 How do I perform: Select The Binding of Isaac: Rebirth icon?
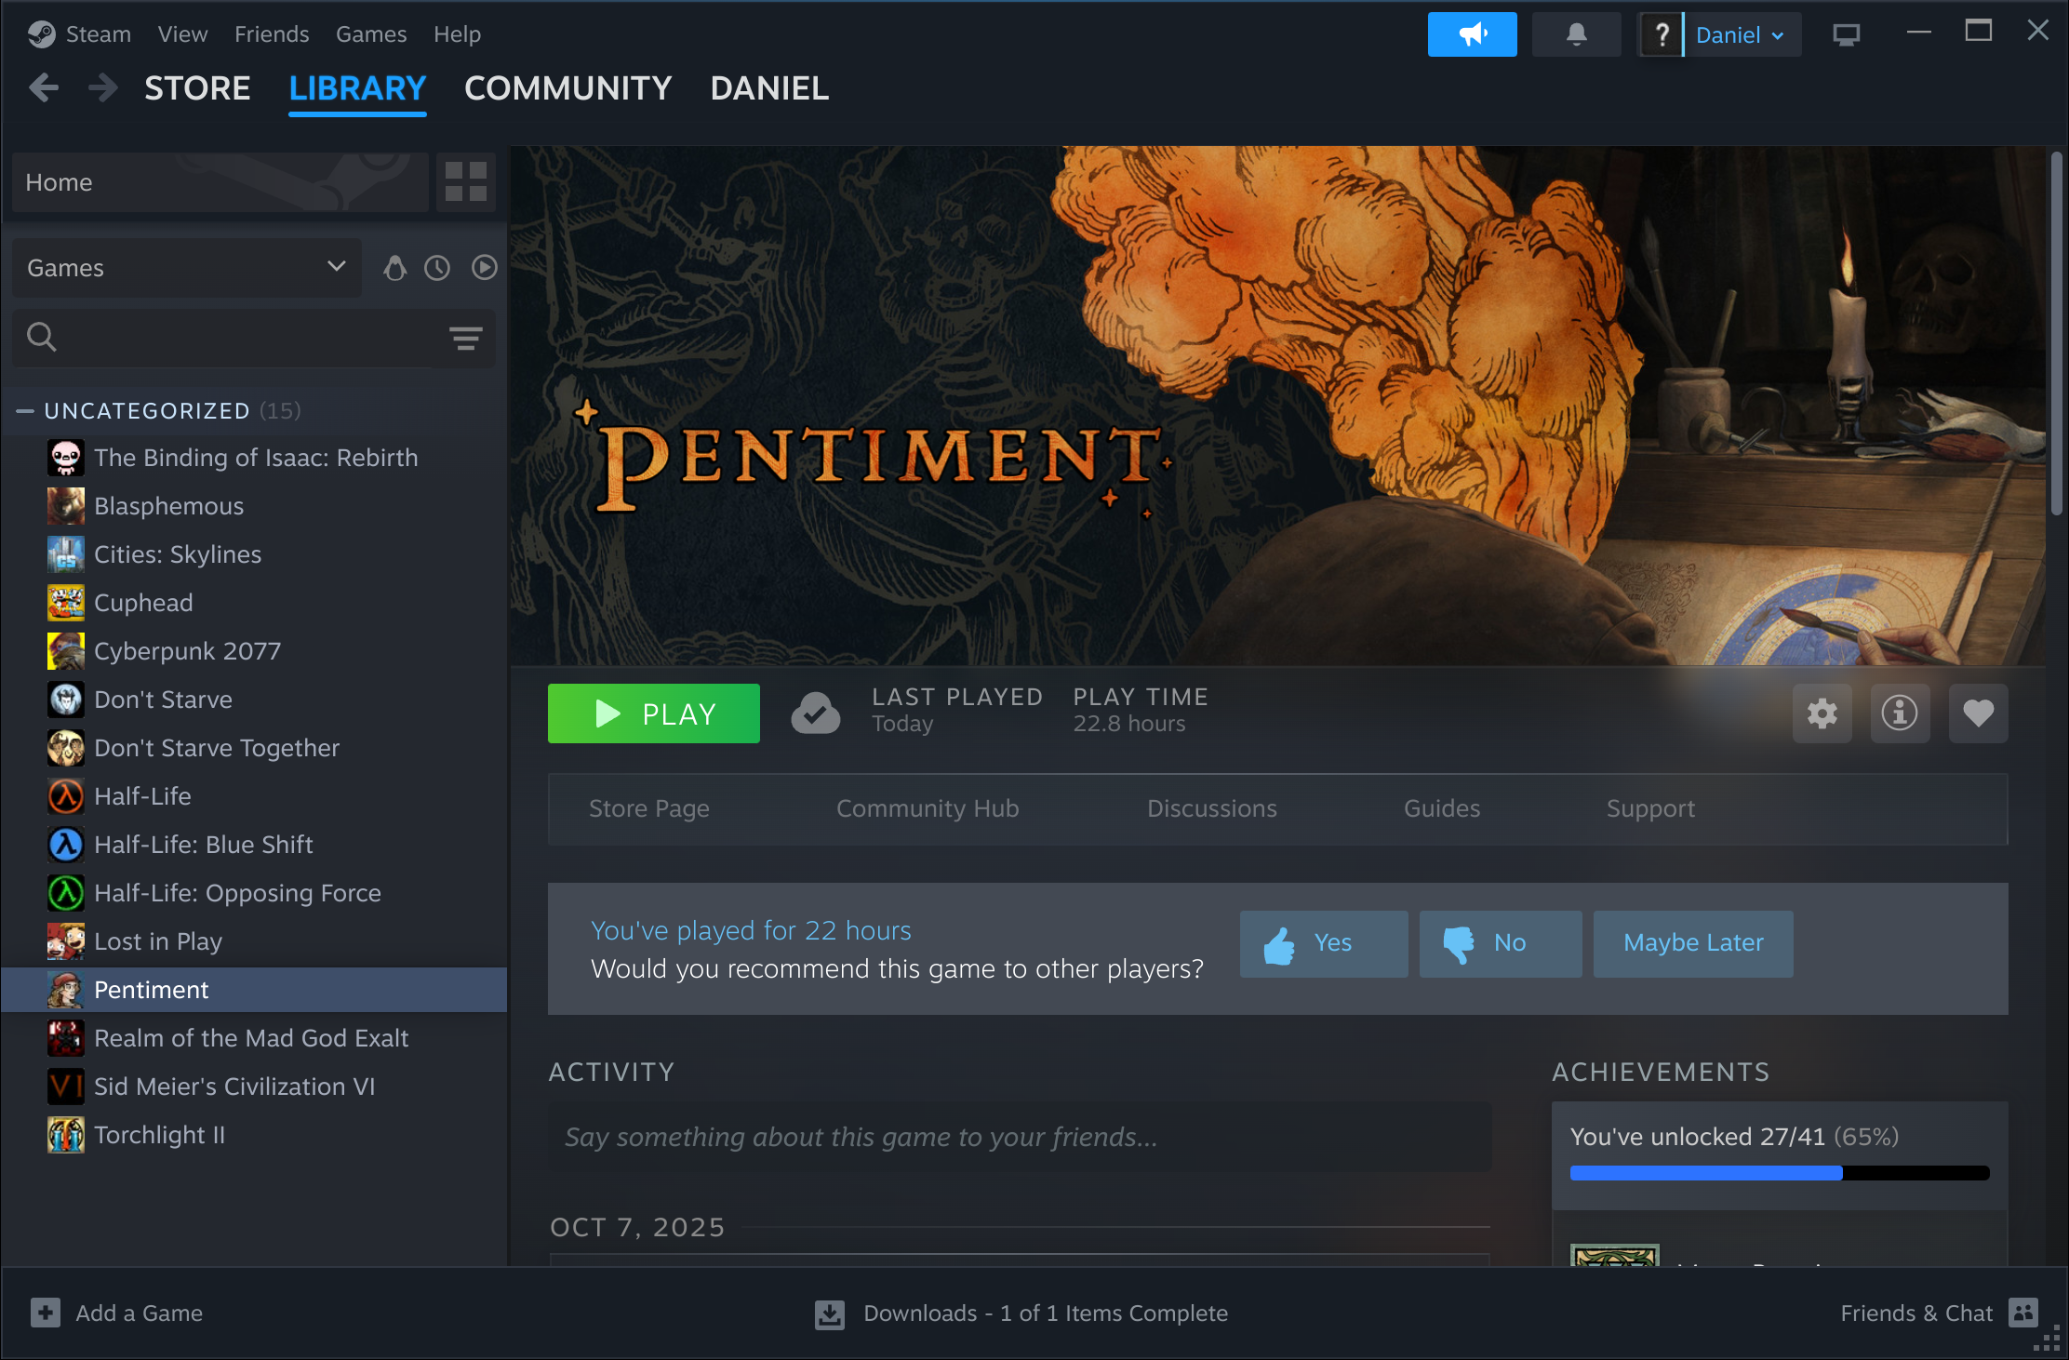tap(66, 458)
